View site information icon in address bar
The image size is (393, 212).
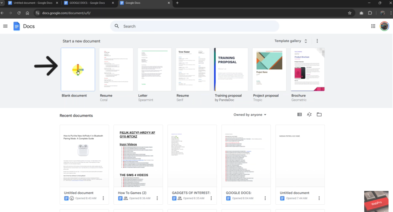point(37,13)
